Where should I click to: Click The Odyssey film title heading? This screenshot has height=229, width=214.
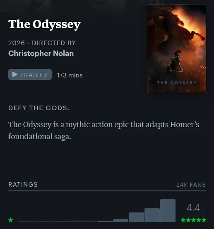pos(44,24)
